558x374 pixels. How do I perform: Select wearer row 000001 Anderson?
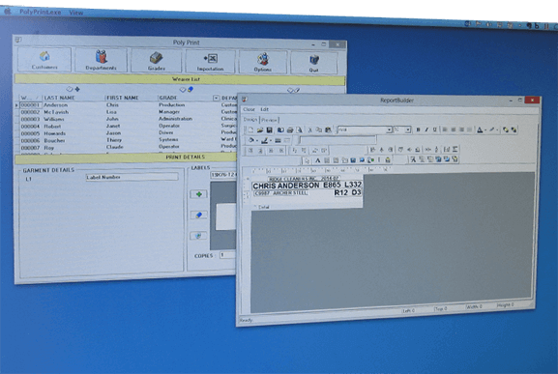point(127,105)
